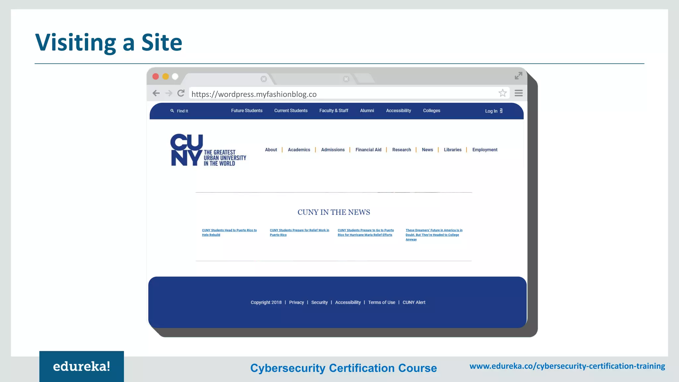Open 'Prepare for Relief Work in Puerto Rico' article
The width and height of the screenshot is (679, 382).
299,232
